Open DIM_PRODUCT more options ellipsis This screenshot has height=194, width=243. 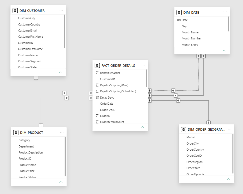[x=62, y=132]
